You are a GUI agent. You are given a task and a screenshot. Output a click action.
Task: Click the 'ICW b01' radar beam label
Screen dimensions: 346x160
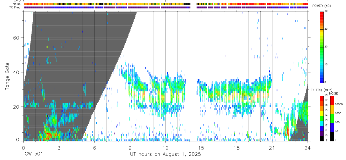33,154
